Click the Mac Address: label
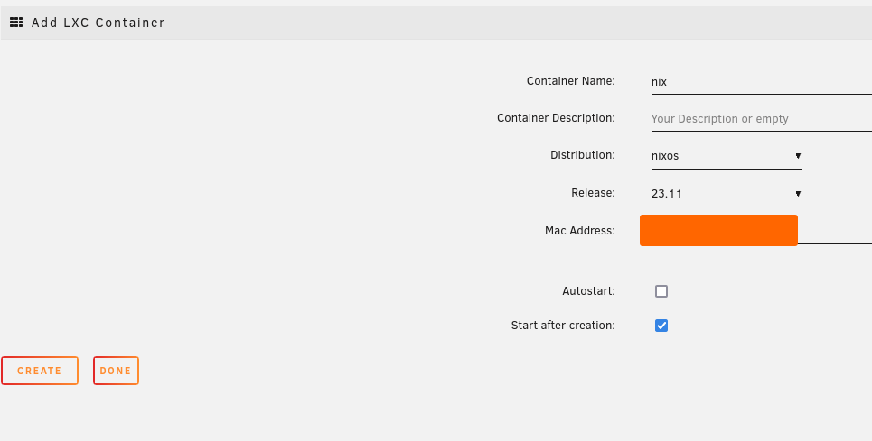The image size is (872, 441). coord(580,231)
